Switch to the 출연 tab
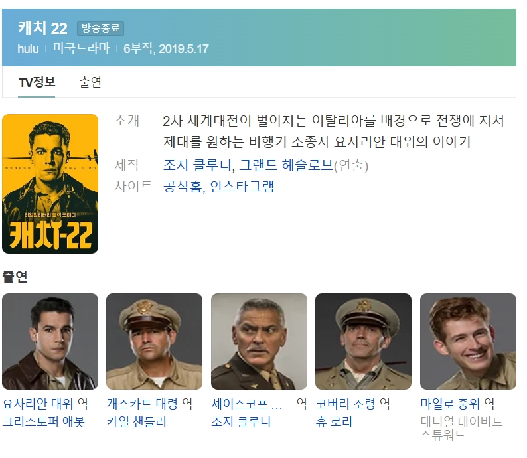This screenshot has width=527, height=458. click(90, 82)
